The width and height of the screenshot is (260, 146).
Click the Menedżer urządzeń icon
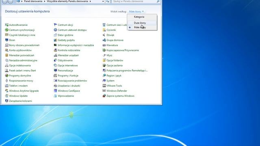point(55,55)
